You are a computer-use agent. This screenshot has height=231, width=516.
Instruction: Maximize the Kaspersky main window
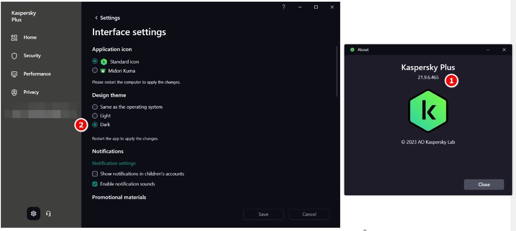click(x=316, y=7)
